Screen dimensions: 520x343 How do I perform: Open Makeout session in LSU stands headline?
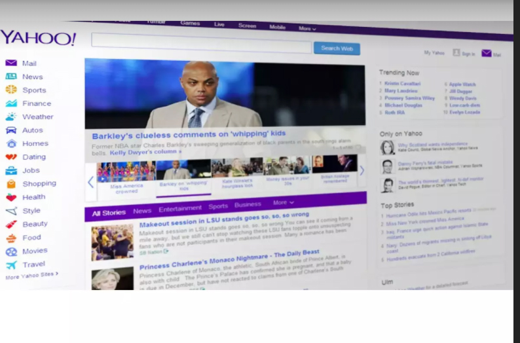(224, 219)
